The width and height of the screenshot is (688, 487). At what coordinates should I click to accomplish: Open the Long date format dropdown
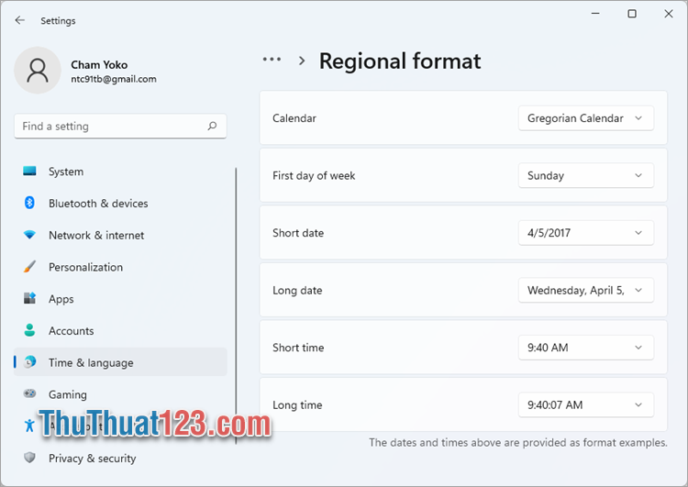(586, 290)
